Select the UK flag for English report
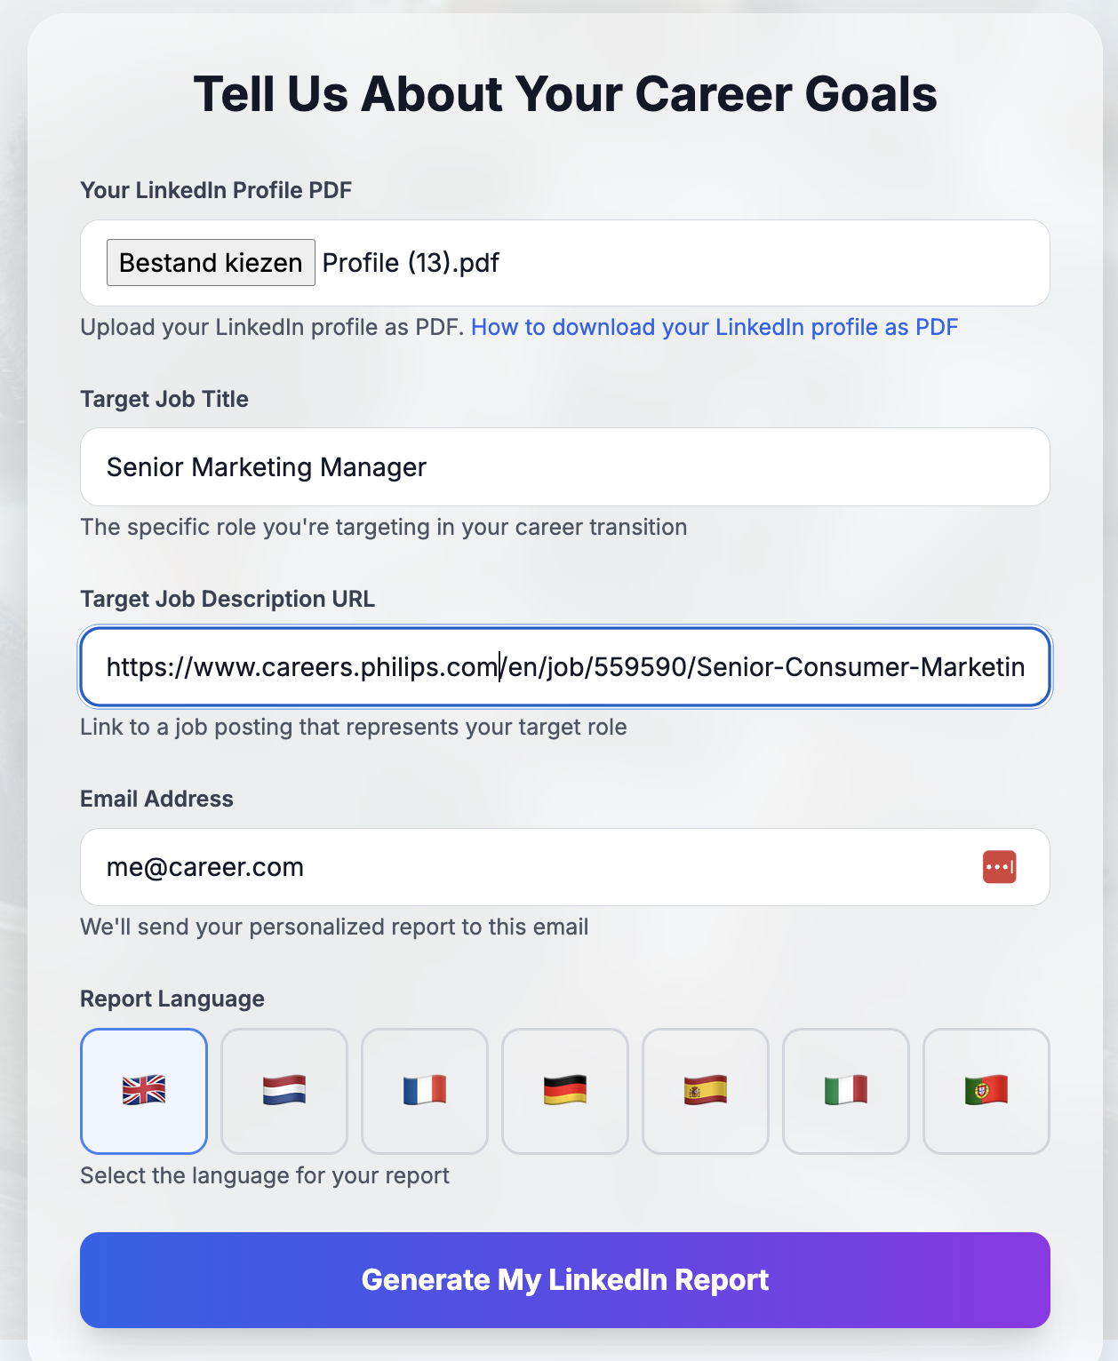This screenshot has height=1361, width=1118. (144, 1090)
